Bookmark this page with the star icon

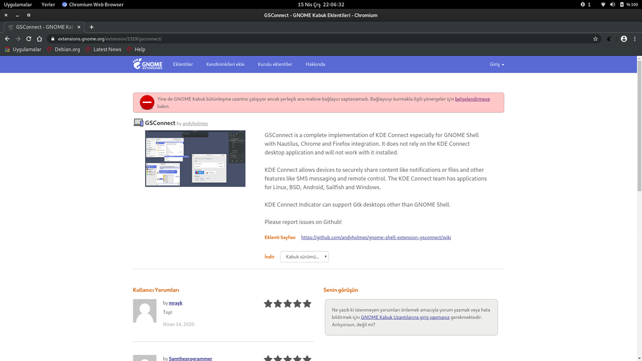[595, 38]
